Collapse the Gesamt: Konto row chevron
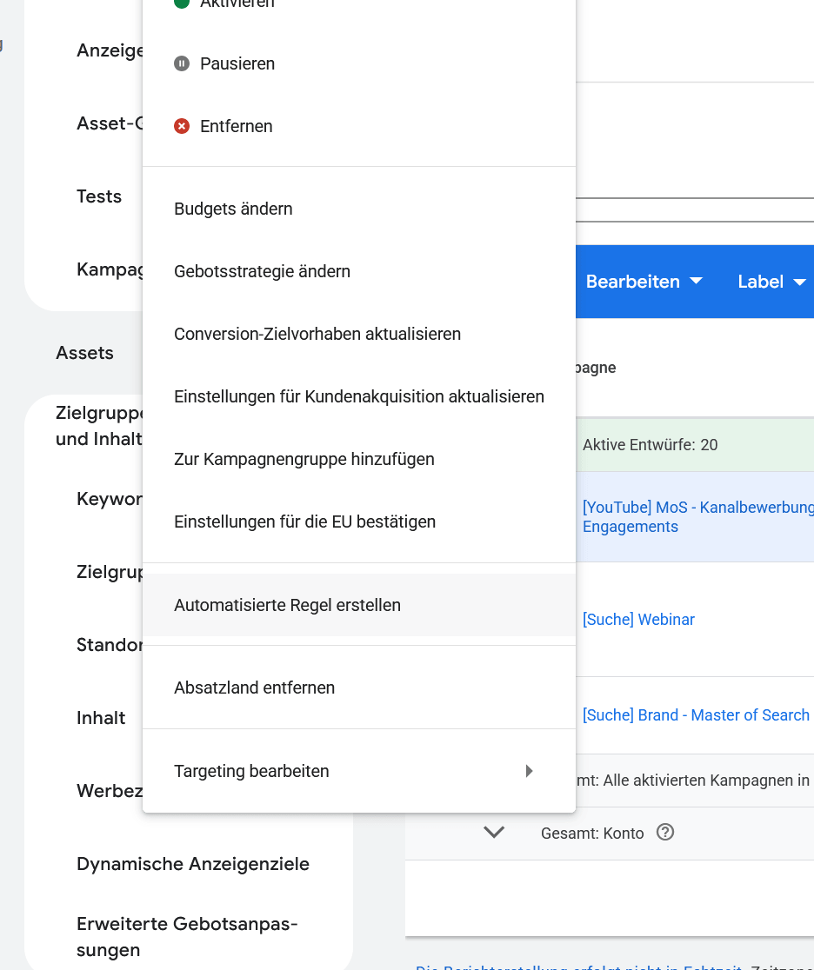The image size is (814, 970). click(494, 832)
